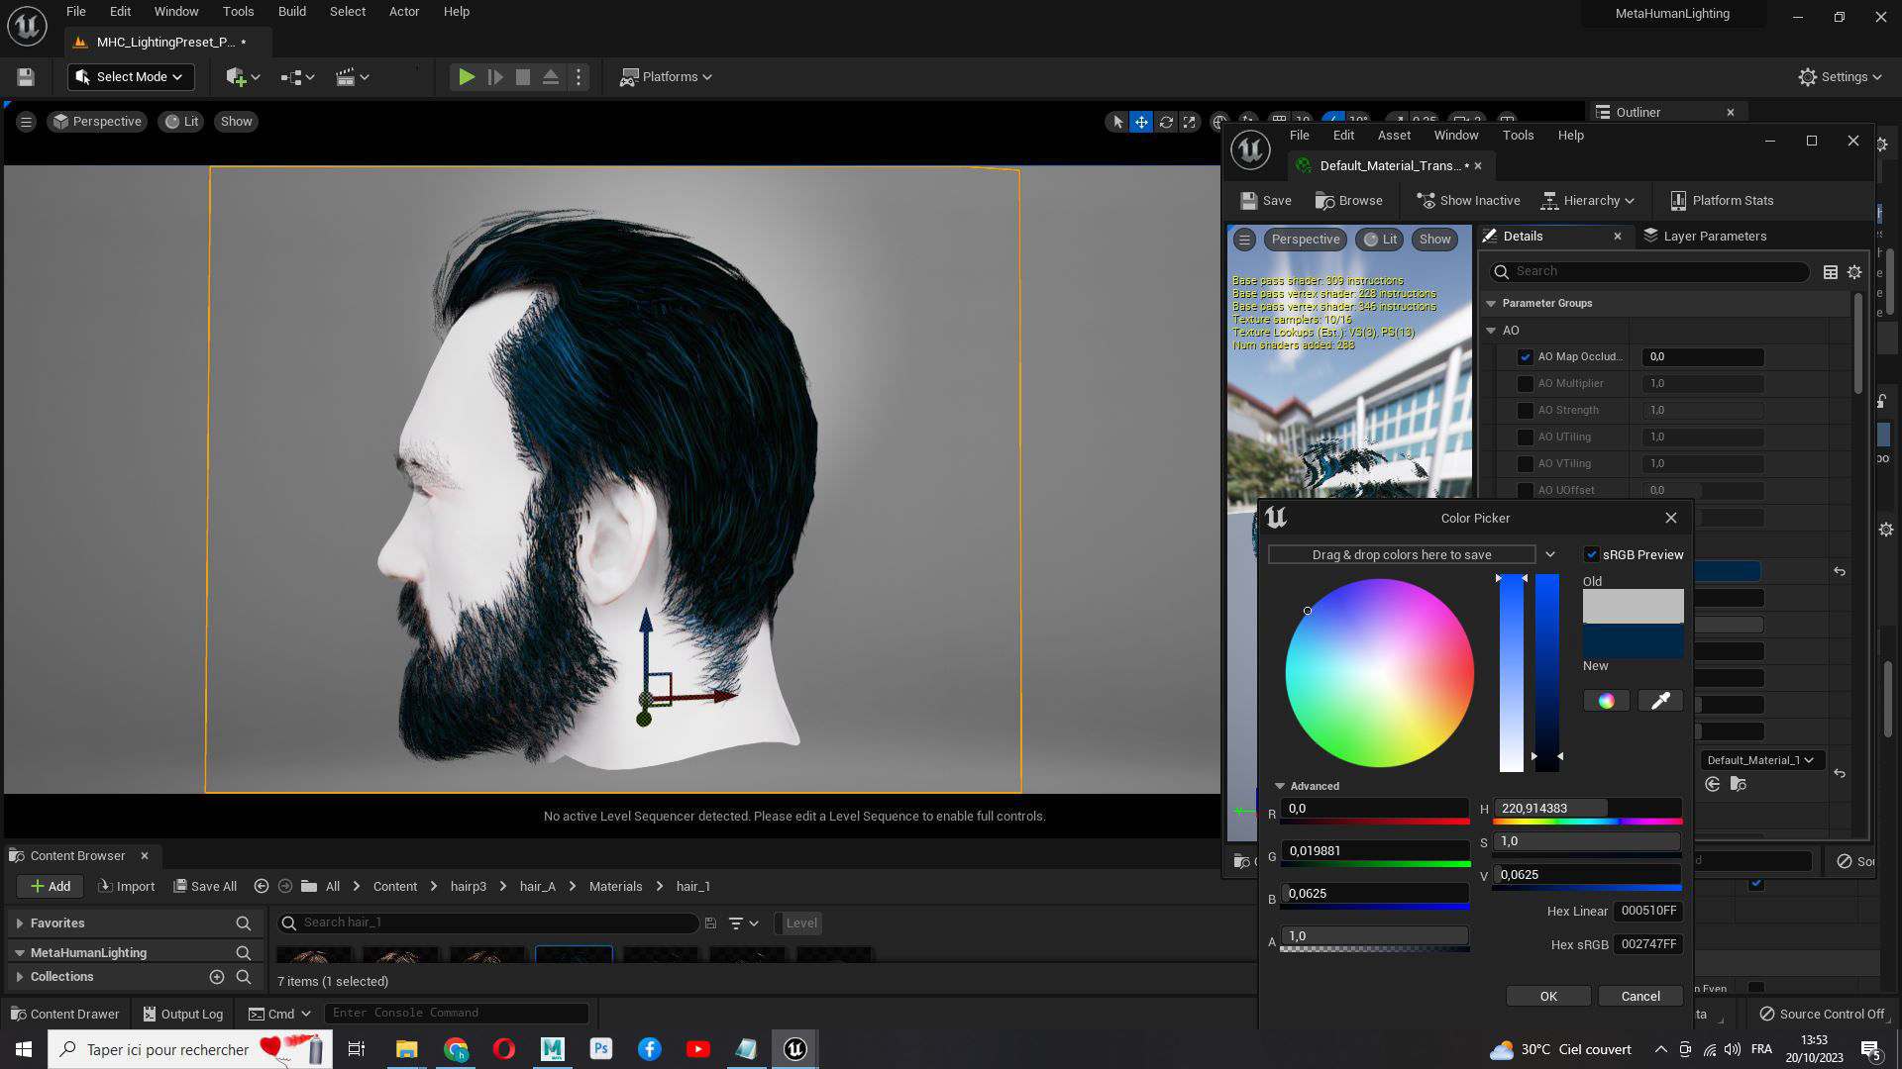The width and height of the screenshot is (1902, 1069).
Task: Open the Select Mode dropdown
Action: (x=131, y=77)
